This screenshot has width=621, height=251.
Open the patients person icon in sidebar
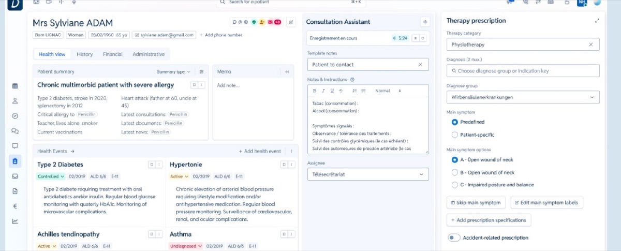click(15, 101)
